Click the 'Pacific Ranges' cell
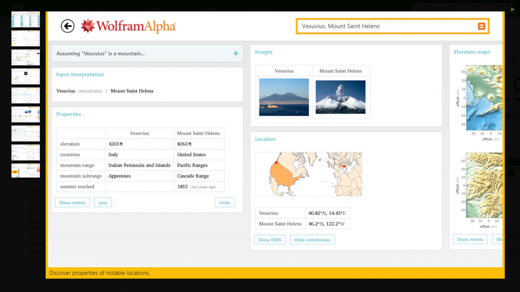 pyautogui.click(x=192, y=165)
